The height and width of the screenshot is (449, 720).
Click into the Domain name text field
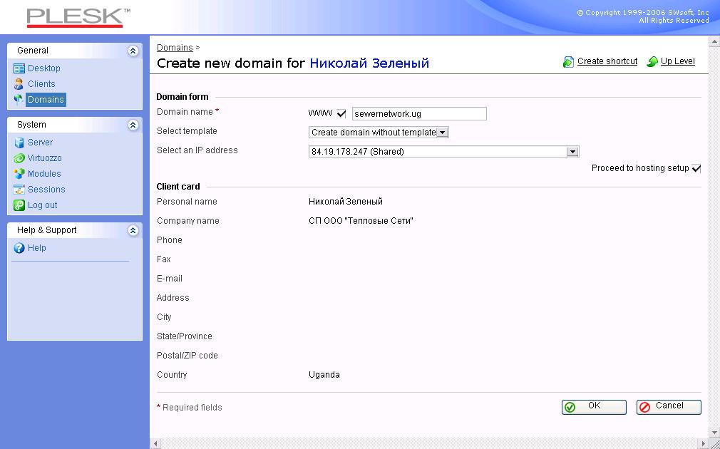[x=419, y=114]
